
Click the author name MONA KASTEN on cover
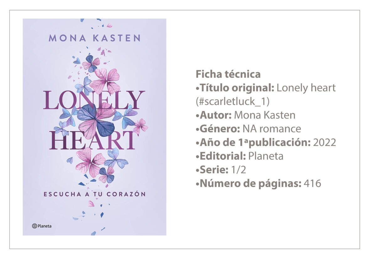(x=94, y=38)
